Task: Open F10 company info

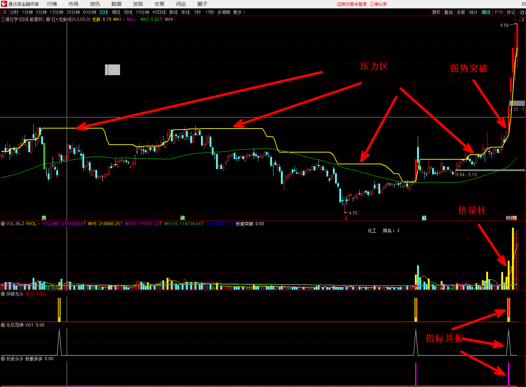Action: point(499,12)
